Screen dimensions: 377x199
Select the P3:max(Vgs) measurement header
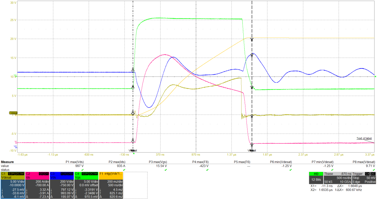pos(158,162)
